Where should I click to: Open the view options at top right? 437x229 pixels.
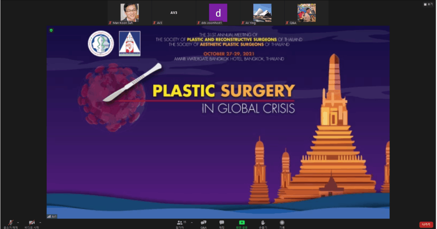427,4
